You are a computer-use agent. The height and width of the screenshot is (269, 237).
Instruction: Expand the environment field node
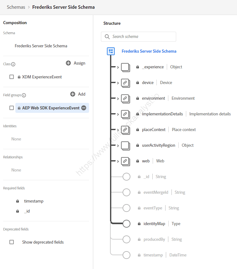click(118, 98)
